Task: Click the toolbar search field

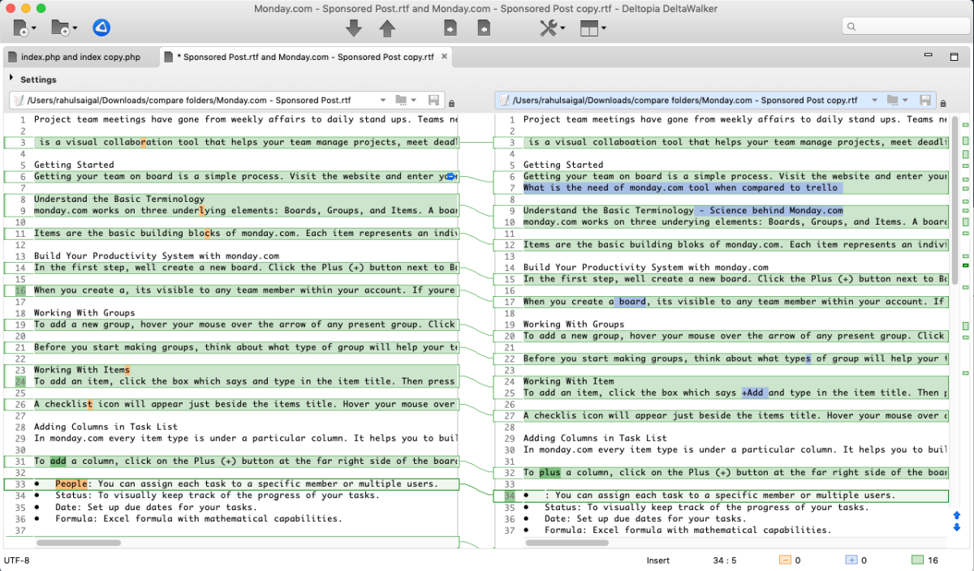Action: [905, 27]
